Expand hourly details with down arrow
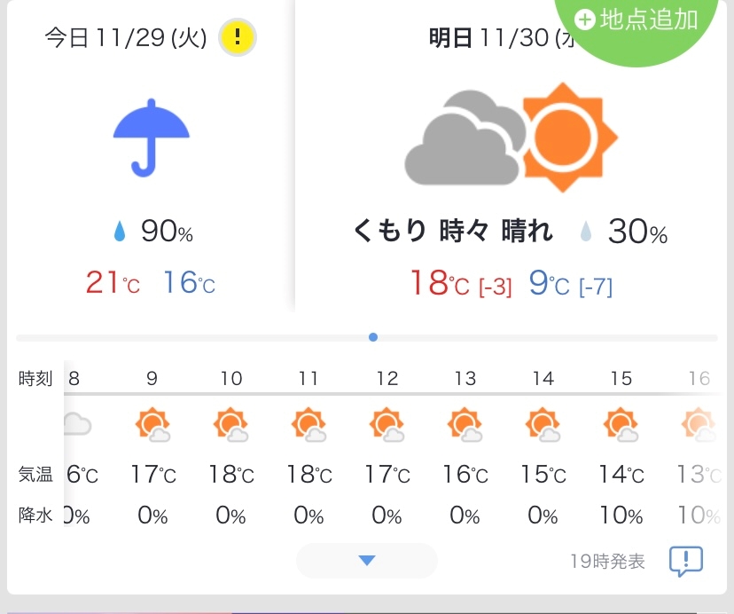The height and width of the screenshot is (614, 734). coord(366,561)
